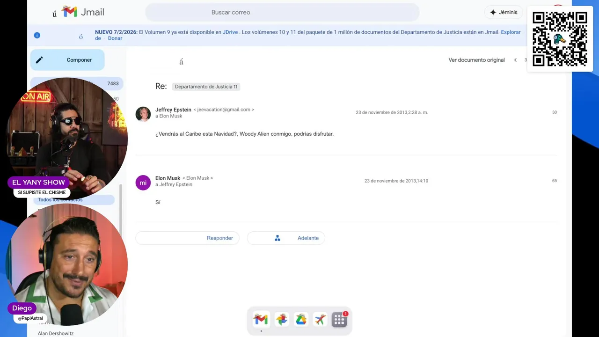599x337 pixels.
Task: Click the Donar link in banner
Action: tap(115, 38)
